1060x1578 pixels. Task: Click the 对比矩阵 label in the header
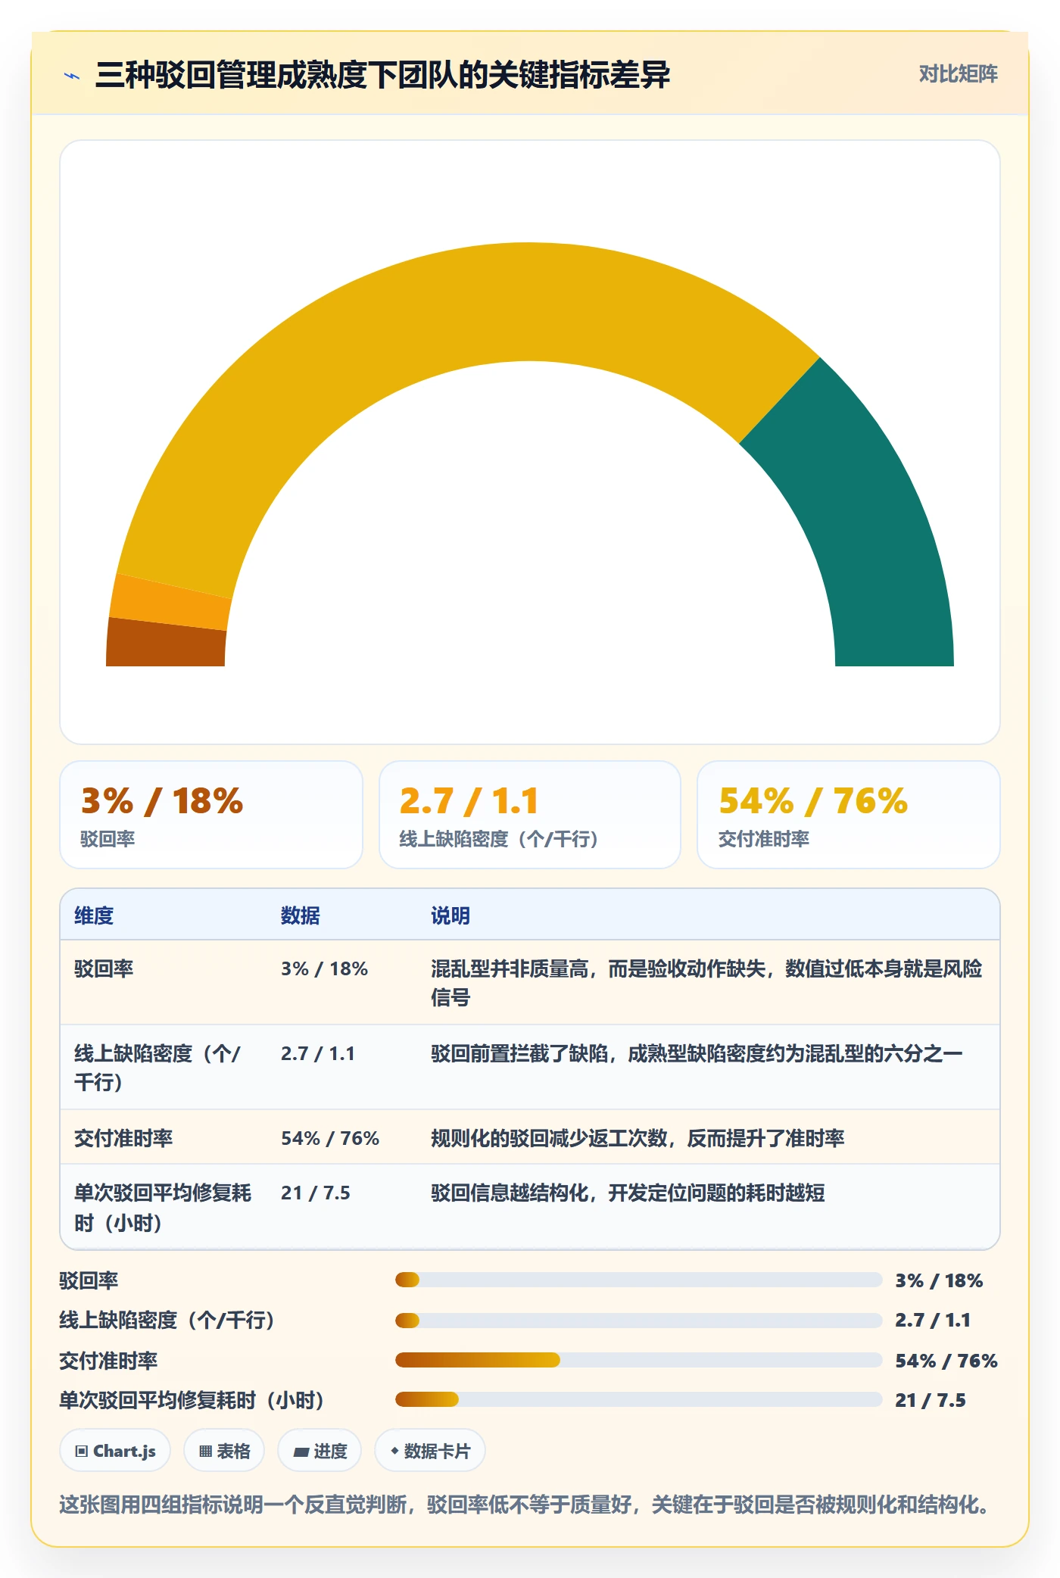point(958,74)
